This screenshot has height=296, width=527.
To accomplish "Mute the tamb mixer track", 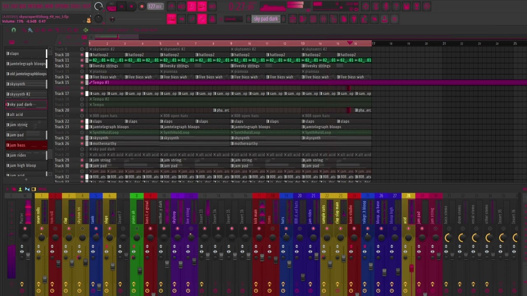I will 96,229.
